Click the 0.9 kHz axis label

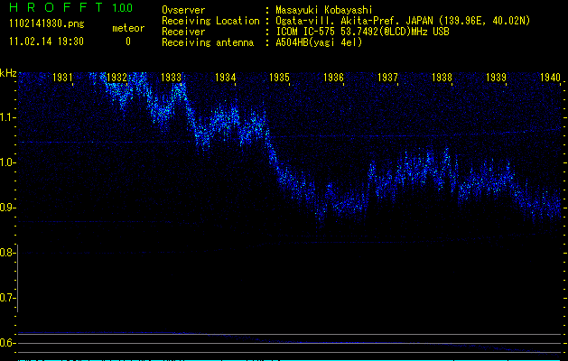click(7, 208)
